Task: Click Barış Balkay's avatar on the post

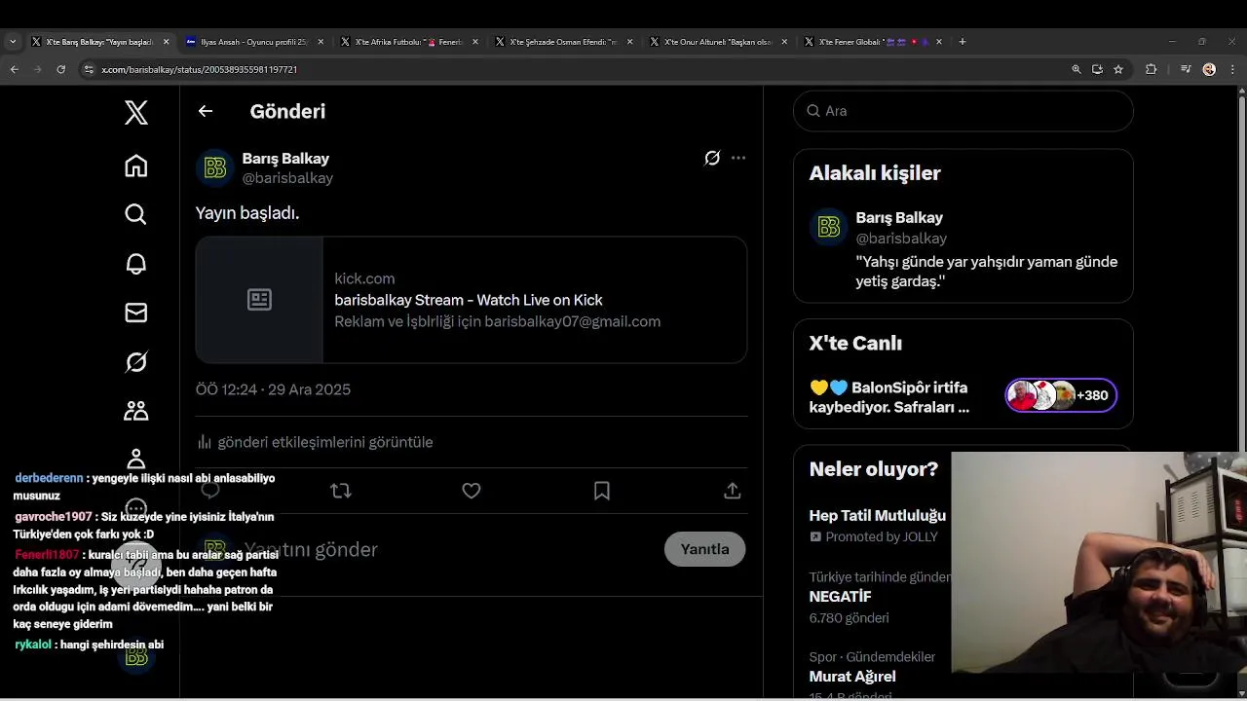Action: [x=215, y=167]
